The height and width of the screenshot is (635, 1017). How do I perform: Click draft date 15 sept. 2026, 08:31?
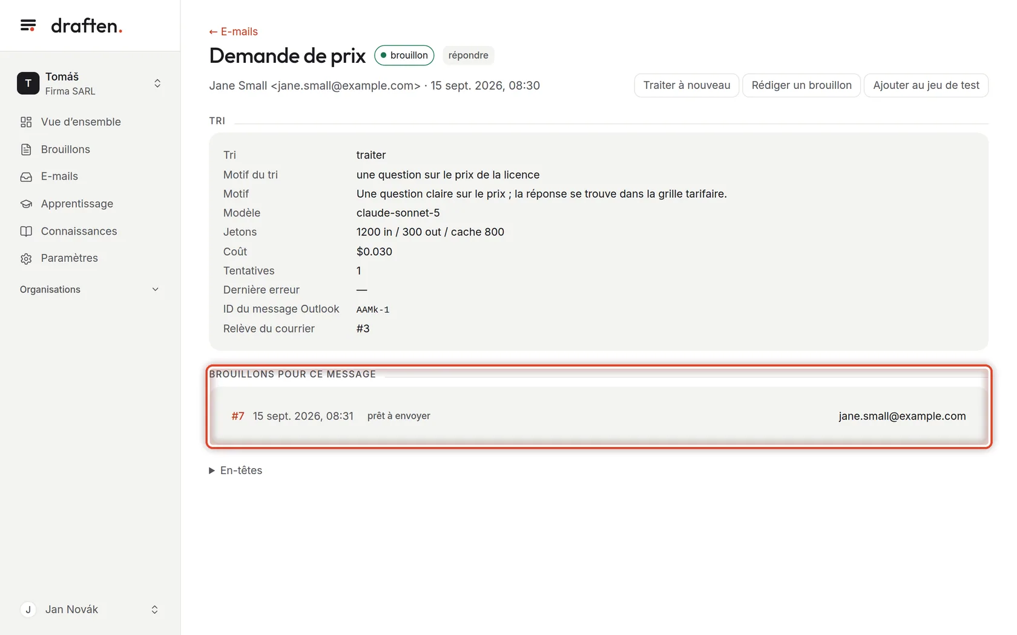[x=303, y=416]
